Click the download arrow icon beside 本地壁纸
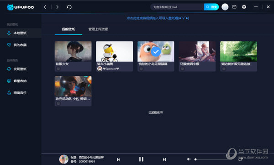The width and height of the screenshot is (274, 165). pos(9,33)
